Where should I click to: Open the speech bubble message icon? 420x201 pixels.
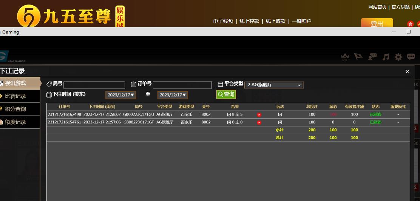click(411, 56)
